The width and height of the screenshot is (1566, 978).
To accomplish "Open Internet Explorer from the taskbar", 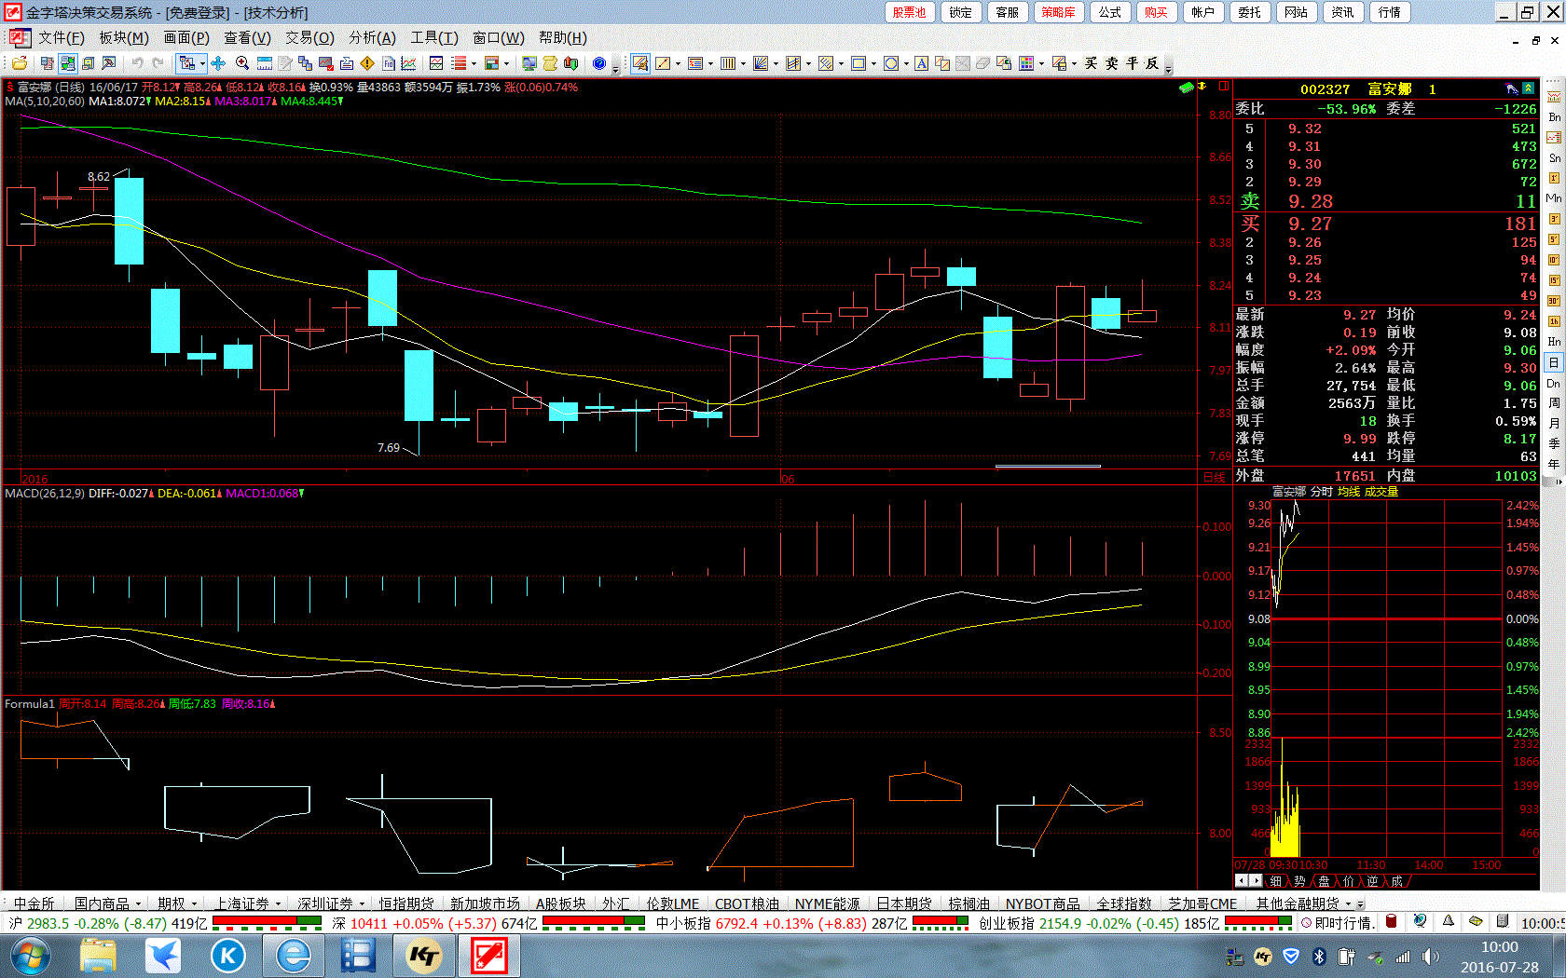I will (x=294, y=956).
